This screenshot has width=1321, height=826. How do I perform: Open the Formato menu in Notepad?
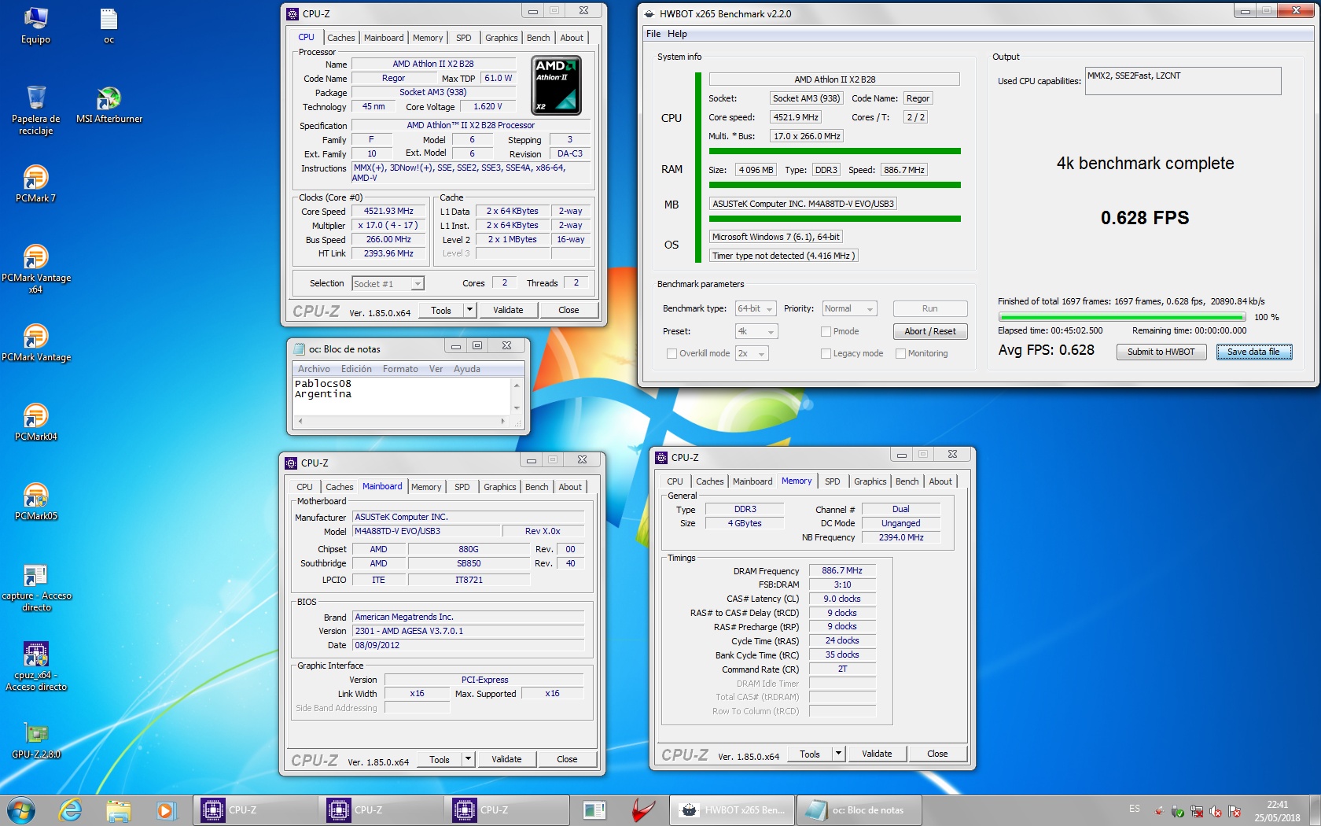click(400, 369)
